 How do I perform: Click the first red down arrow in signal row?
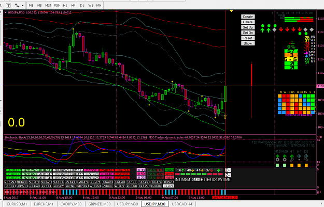click(x=281, y=29)
